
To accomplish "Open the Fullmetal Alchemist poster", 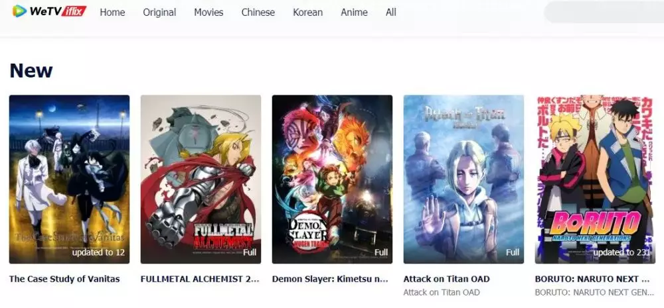I will (201, 179).
